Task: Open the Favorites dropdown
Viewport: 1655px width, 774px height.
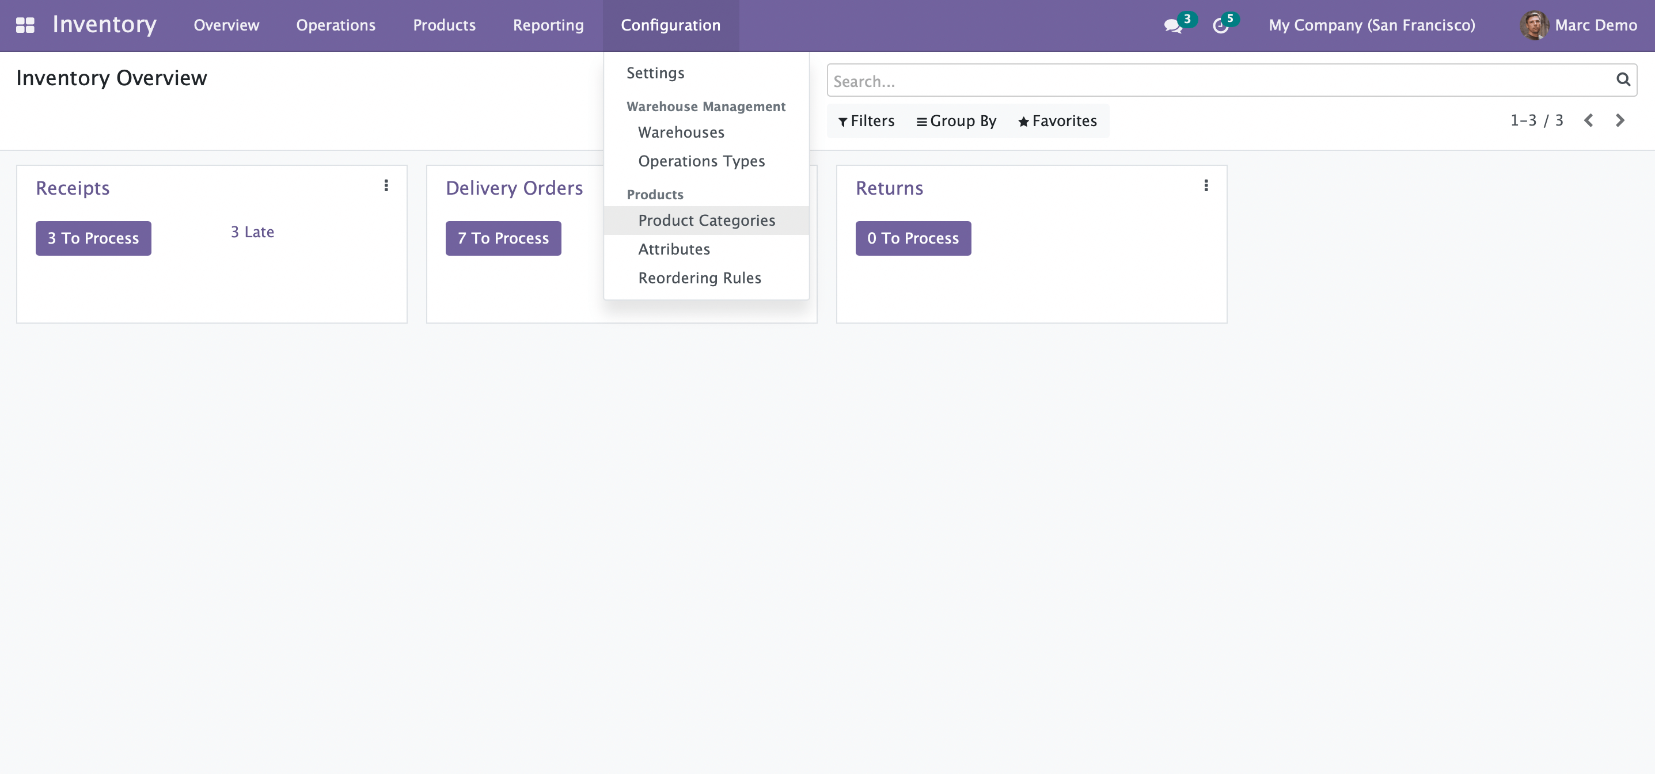Action: click(1057, 122)
